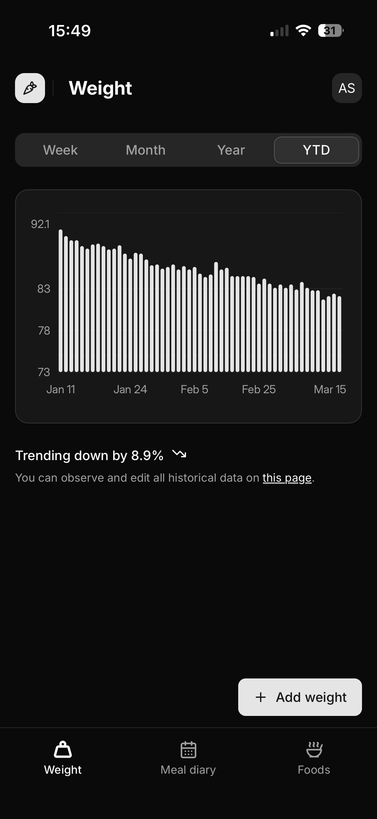The image size is (377, 819).
Task: Tap the trending down arrow icon
Action: (x=179, y=454)
